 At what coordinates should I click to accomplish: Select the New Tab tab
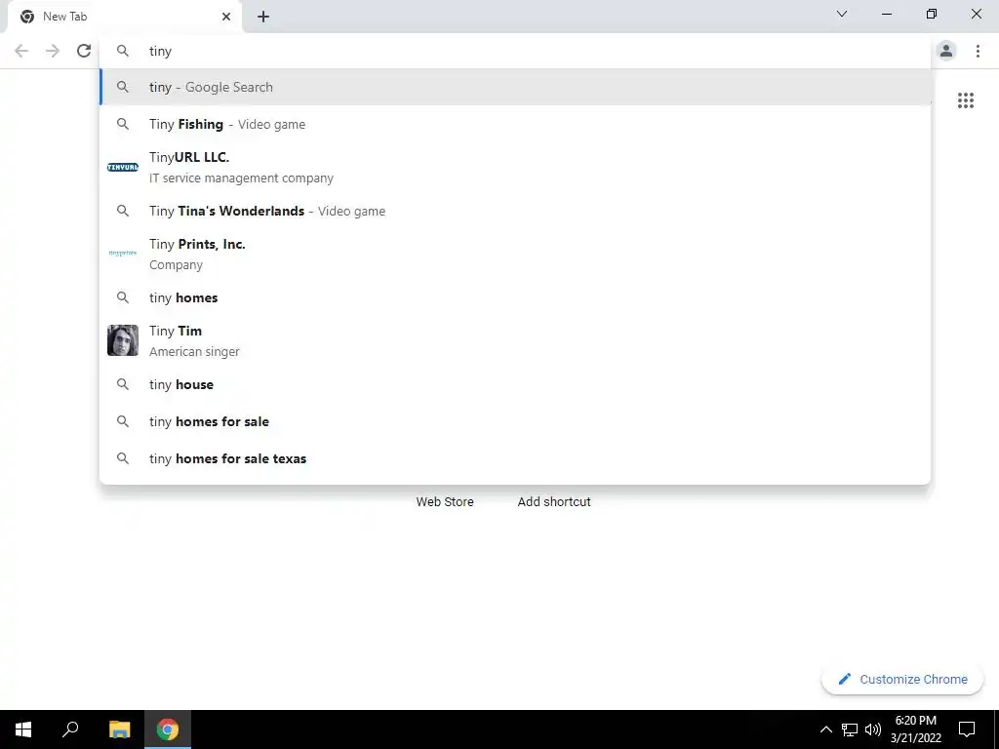[124, 17]
